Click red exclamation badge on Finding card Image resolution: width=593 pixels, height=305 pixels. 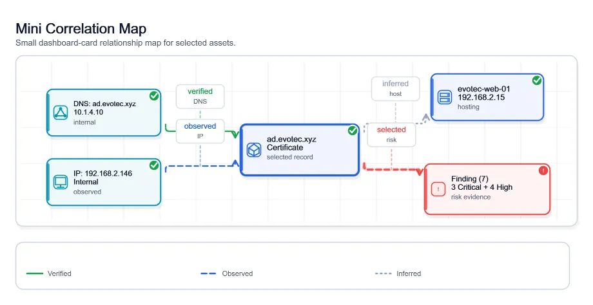pyautogui.click(x=543, y=171)
